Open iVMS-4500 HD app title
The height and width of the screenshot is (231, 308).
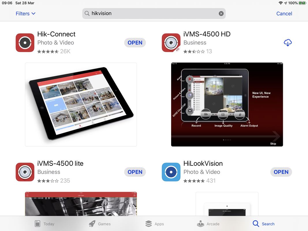pos(207,34)
